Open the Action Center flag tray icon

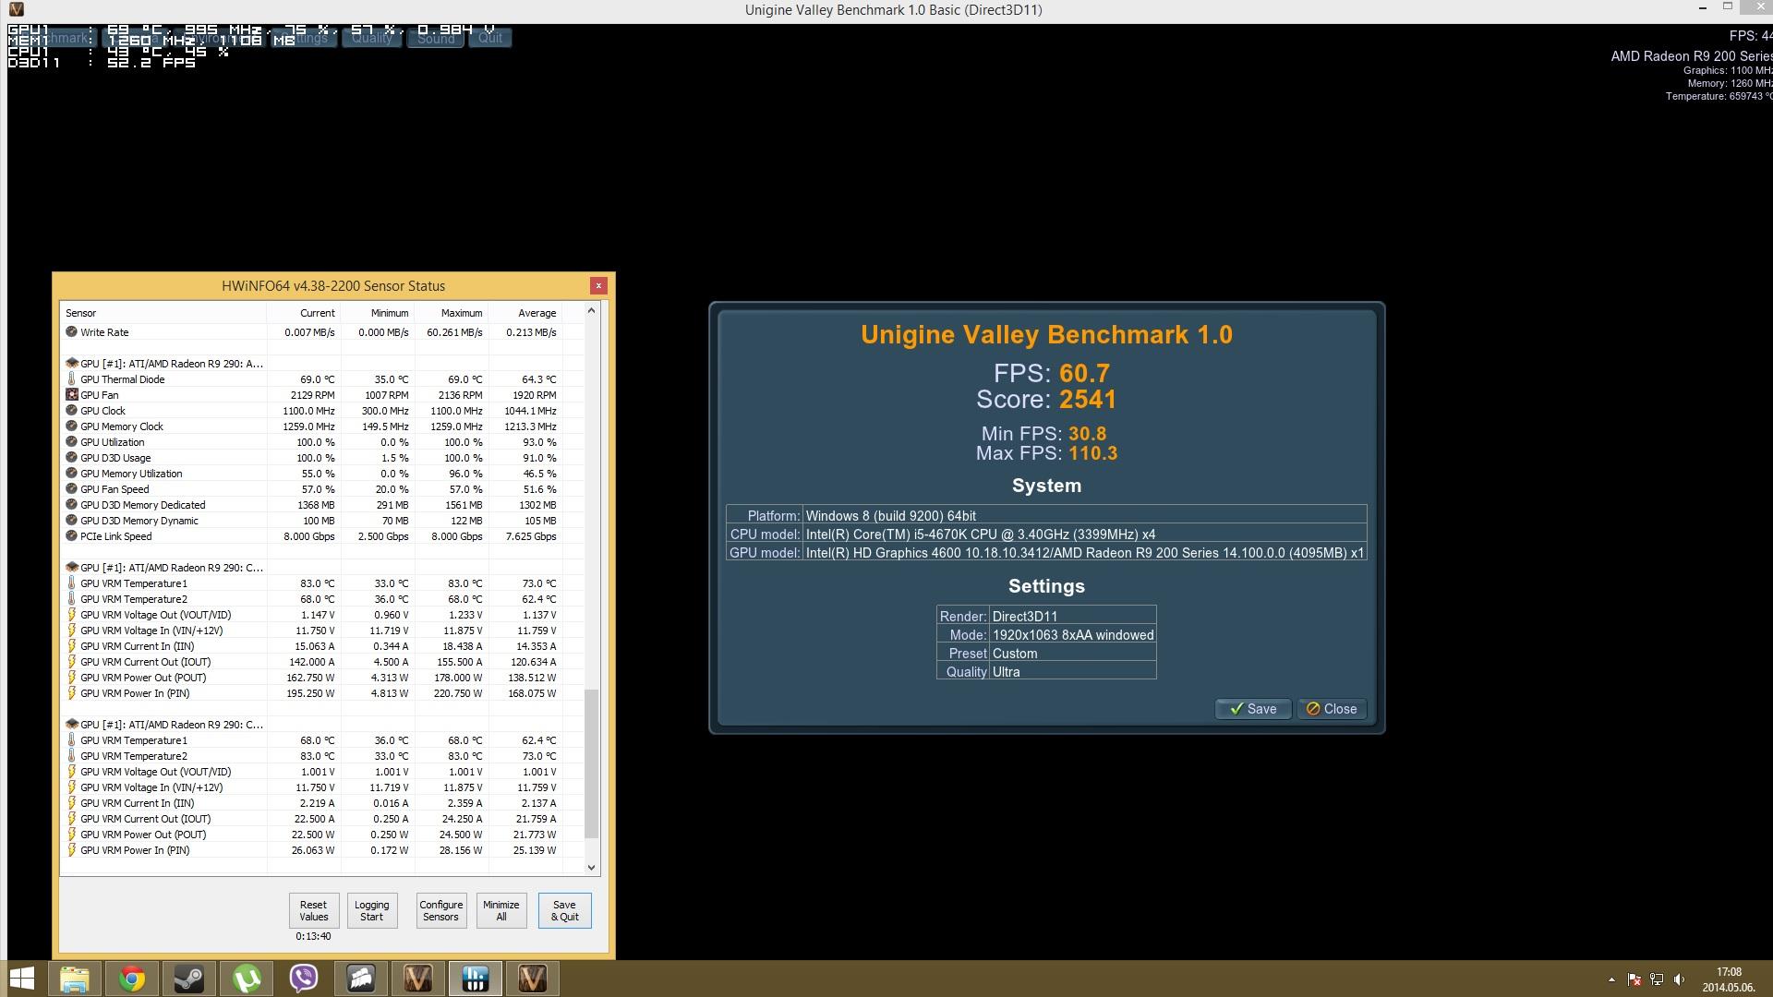[x=1634, y=979]
